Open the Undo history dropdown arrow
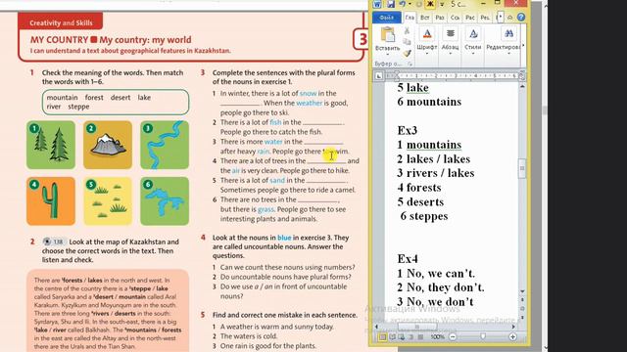627x352 pixels. click(x=410, y=4)
